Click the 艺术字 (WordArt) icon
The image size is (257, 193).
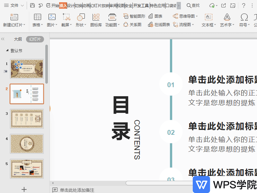pos(227,17)
